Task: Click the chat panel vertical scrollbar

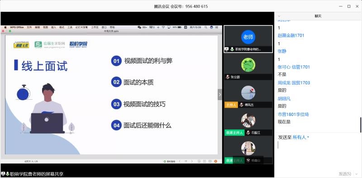Action: 361,125
